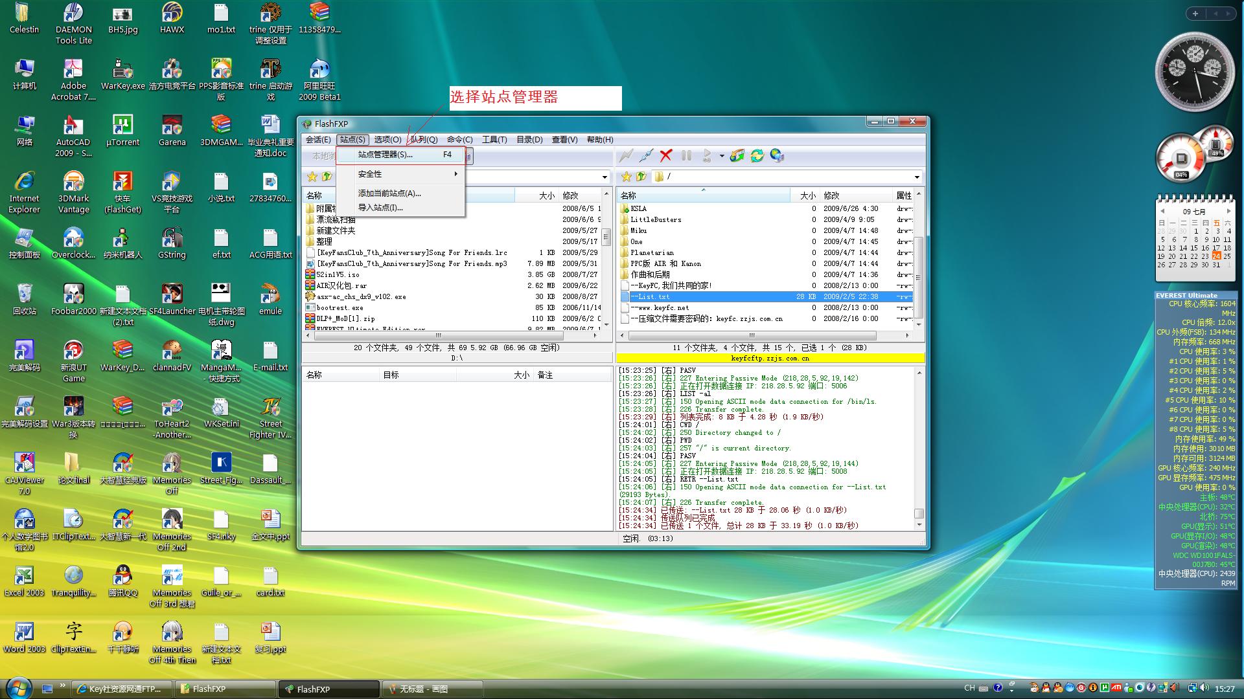The width and height of the screenshot is (1244, 699).
Task: Switch to Key社资源网通FTP taskbar window
Action: 121,689
